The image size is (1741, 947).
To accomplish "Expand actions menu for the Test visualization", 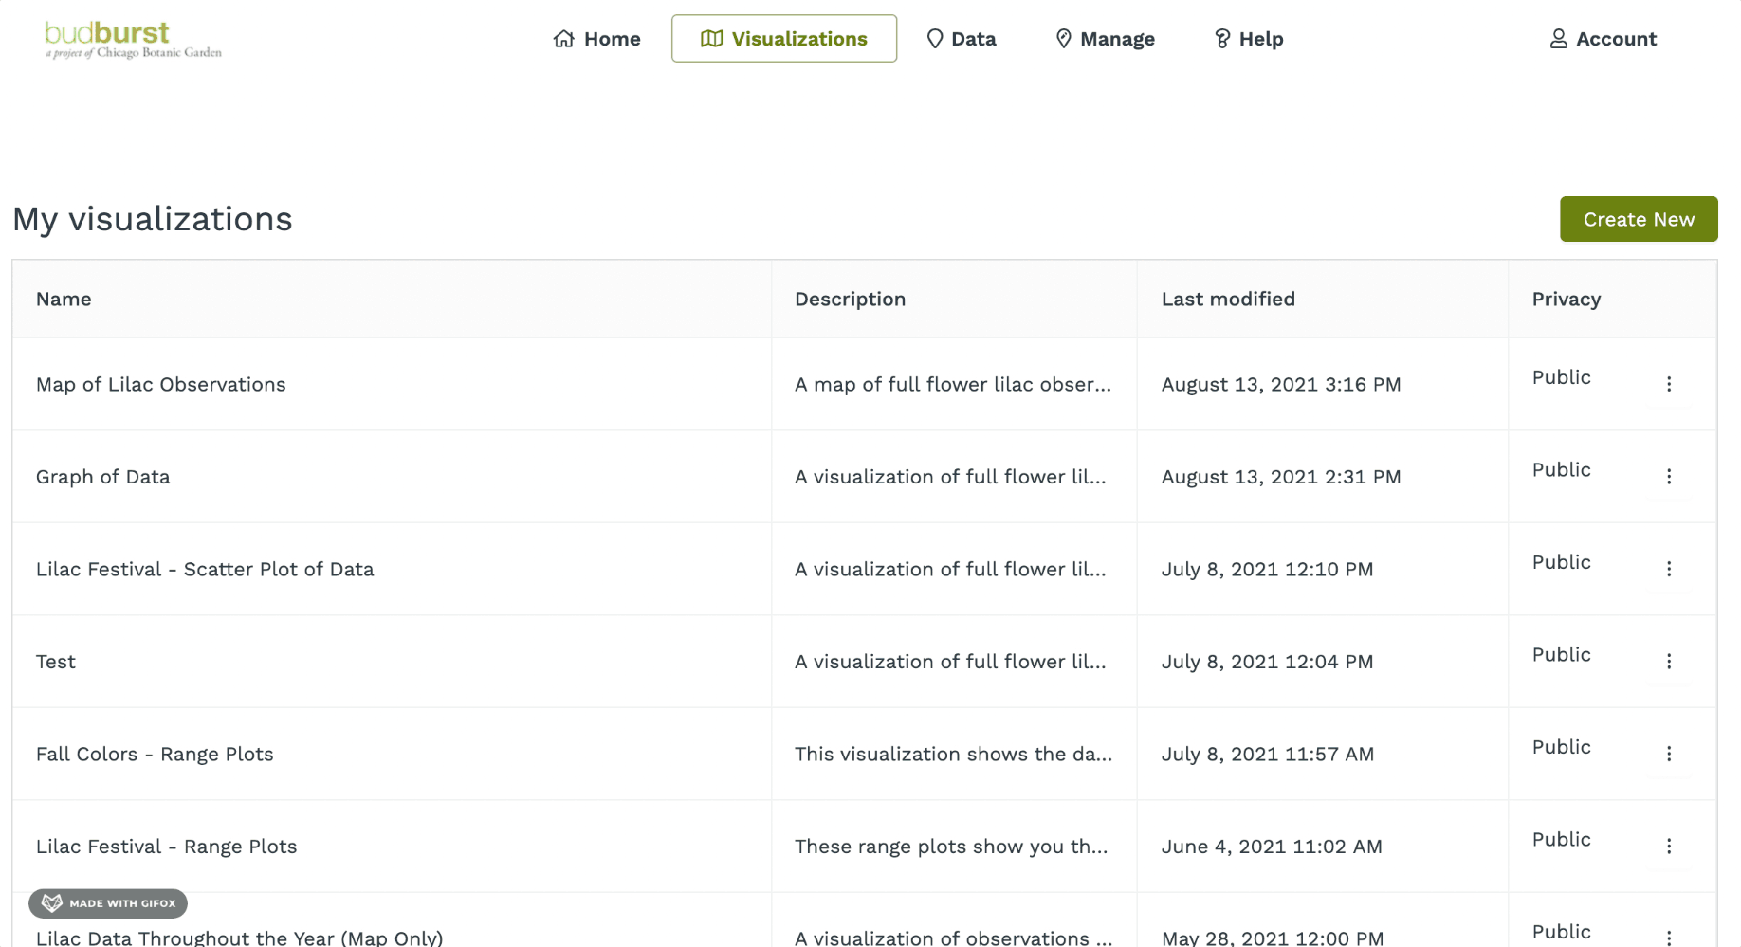I will point(1669,662).
